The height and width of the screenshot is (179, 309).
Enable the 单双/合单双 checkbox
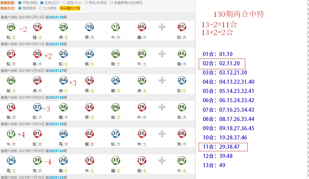click(x=86, y=3)
